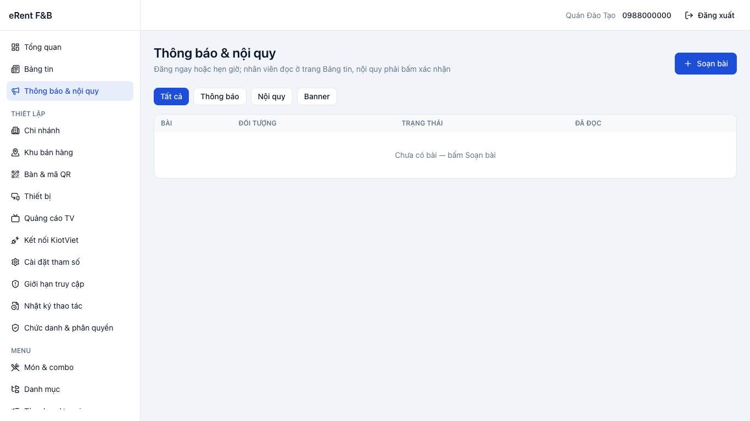Click the shield icon for Giới hạn truy cập

point(15,284)
